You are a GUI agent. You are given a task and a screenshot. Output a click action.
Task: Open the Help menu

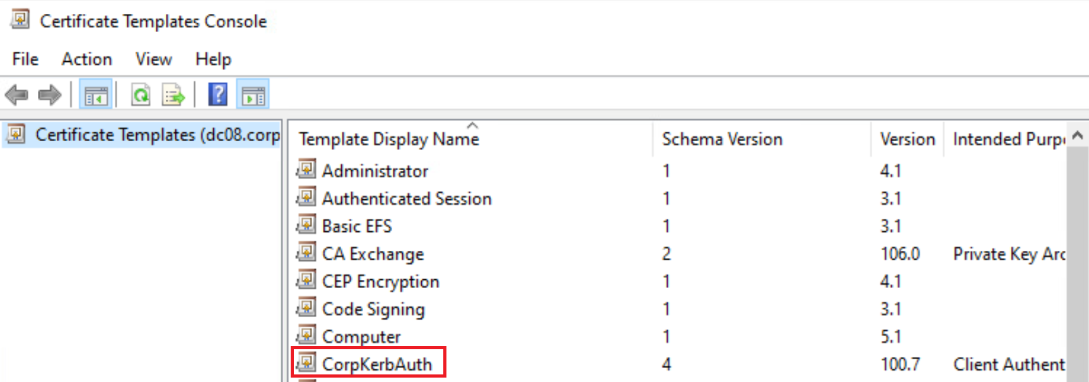pyautogui.click(x=213, y=59)
